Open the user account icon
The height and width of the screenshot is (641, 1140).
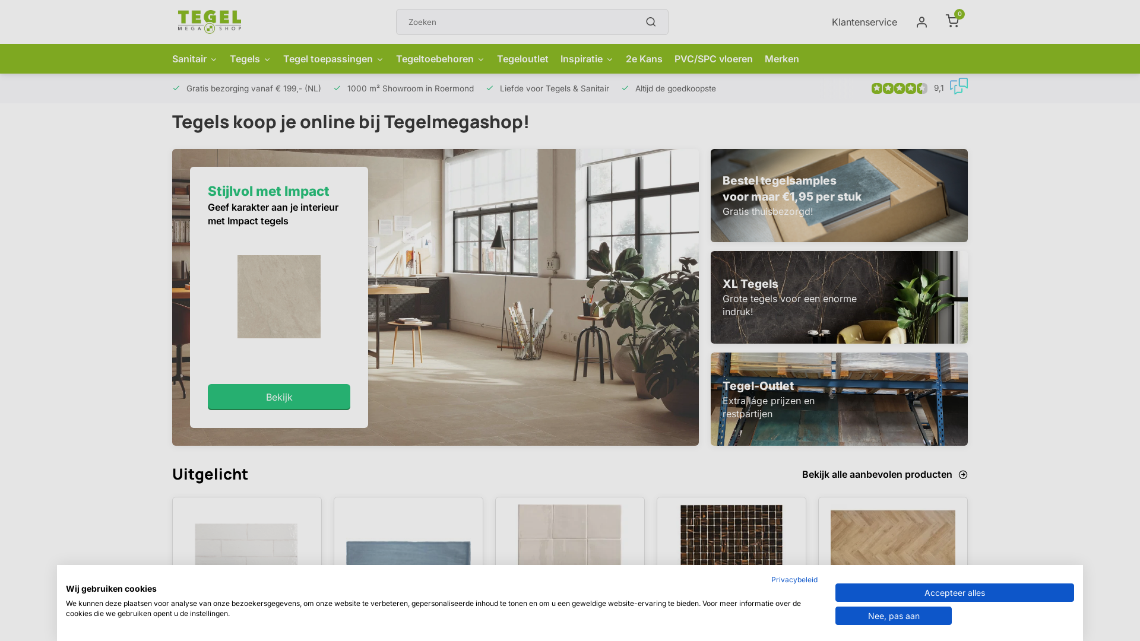(921, 22)
